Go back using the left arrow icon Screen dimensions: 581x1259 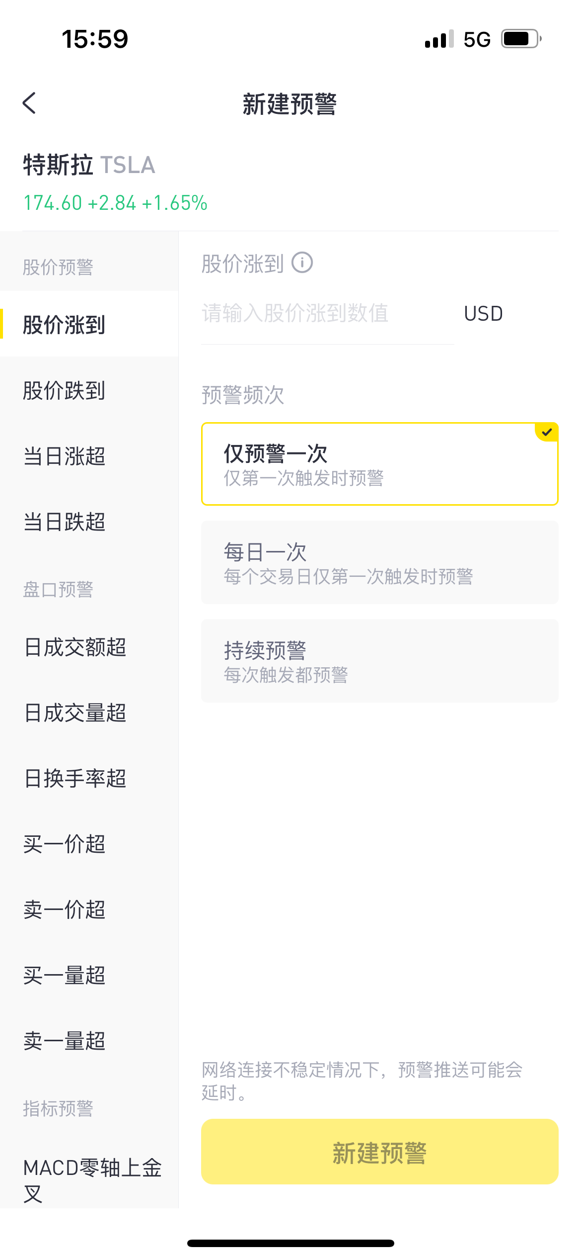[x=29, y=103]
